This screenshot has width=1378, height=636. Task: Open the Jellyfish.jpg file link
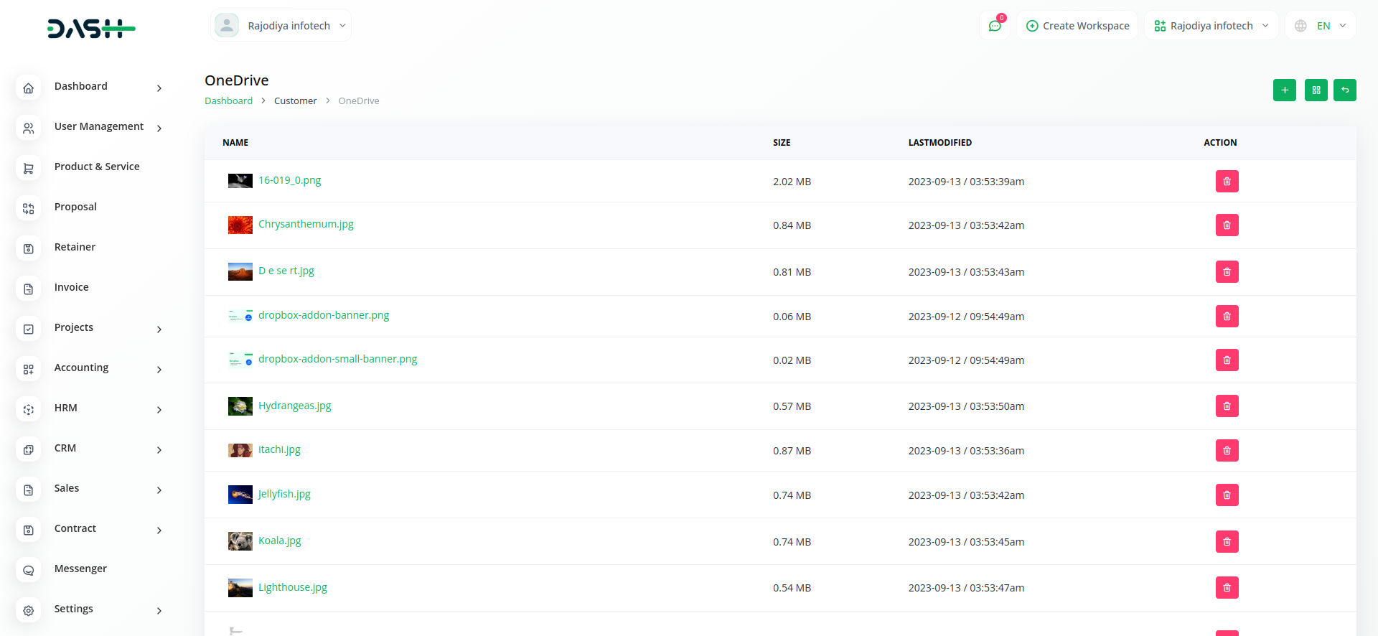coord(284,494)
